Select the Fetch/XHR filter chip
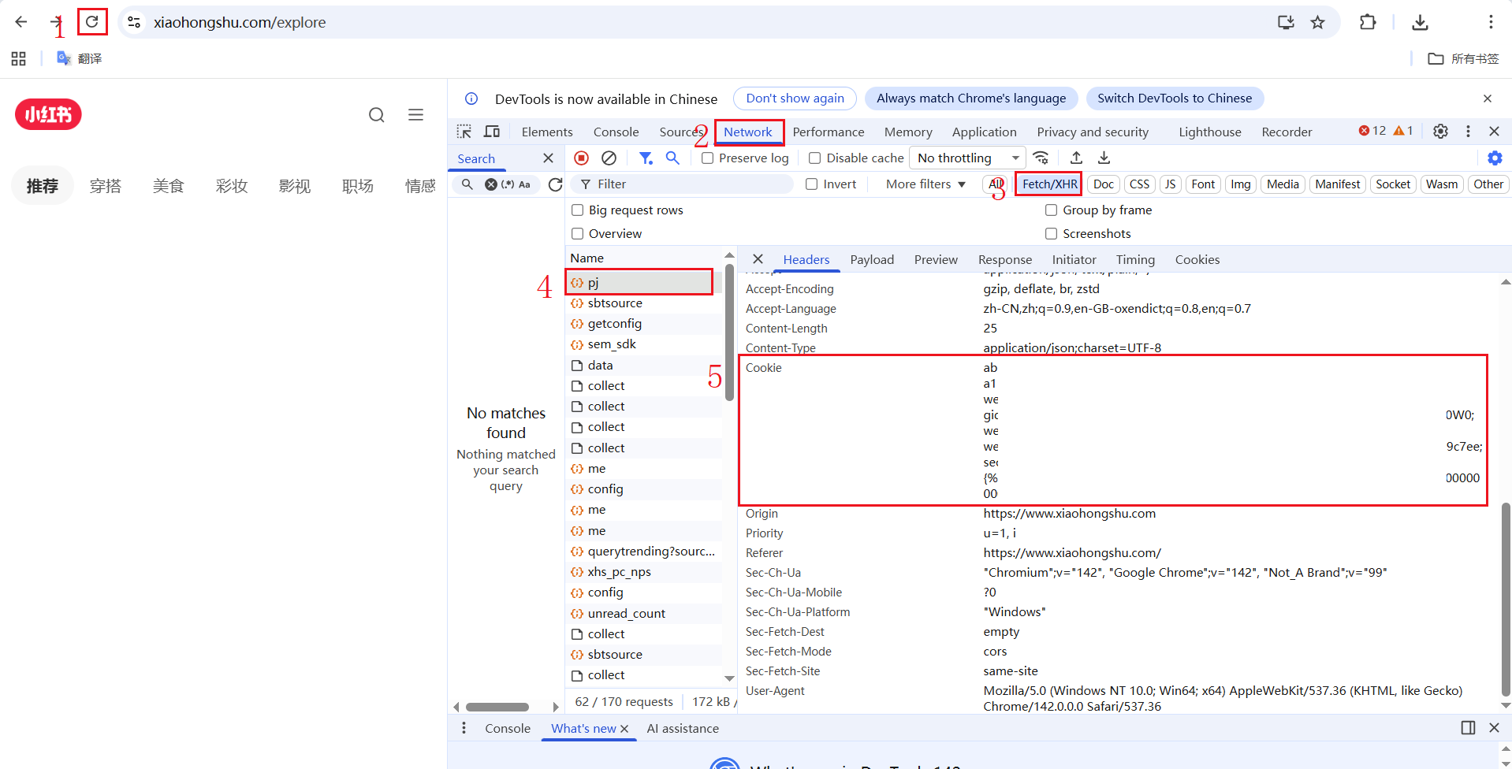The height and width of the screenshot is (769, 1512). point(1049,184)
